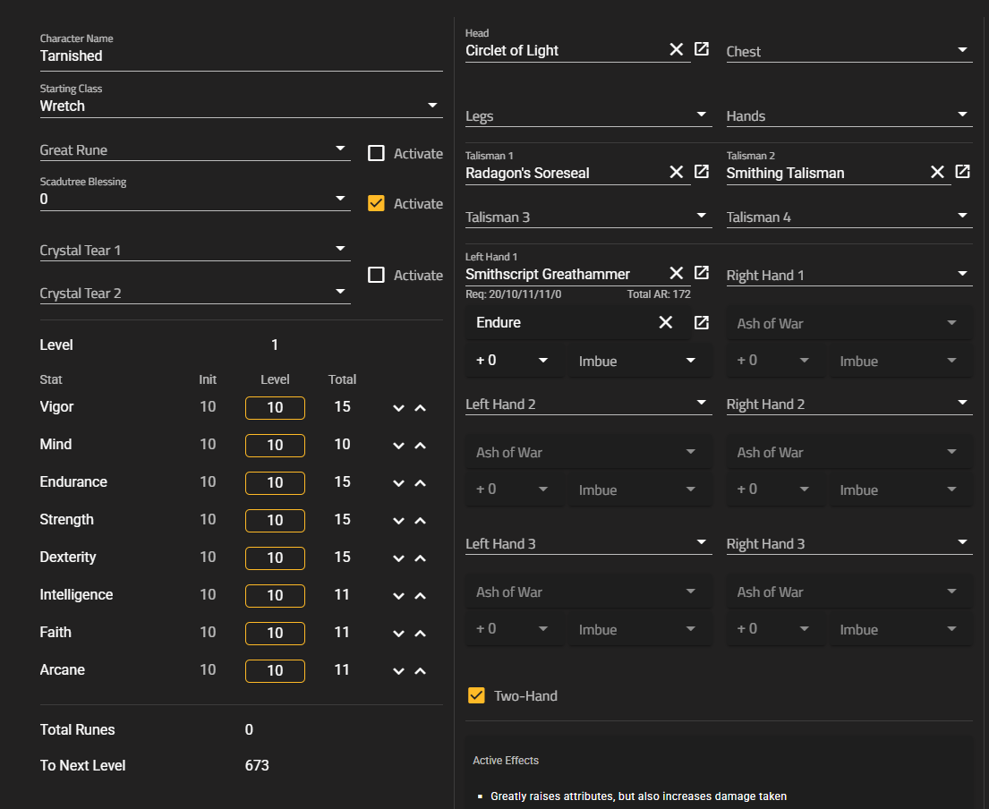Open the Legs armor dropdown
989x809 pixels.
[x=589, y=116]
